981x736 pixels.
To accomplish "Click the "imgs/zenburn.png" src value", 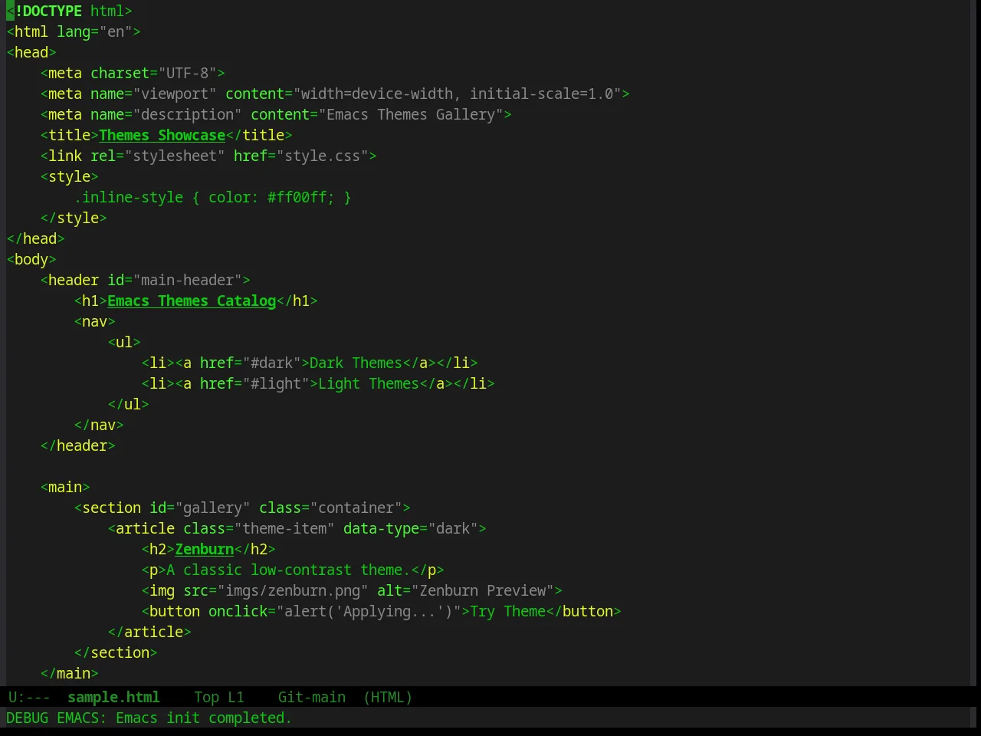I will tap(293, 590).
